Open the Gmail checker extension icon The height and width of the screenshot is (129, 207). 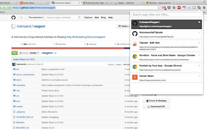tap(164, 8)
